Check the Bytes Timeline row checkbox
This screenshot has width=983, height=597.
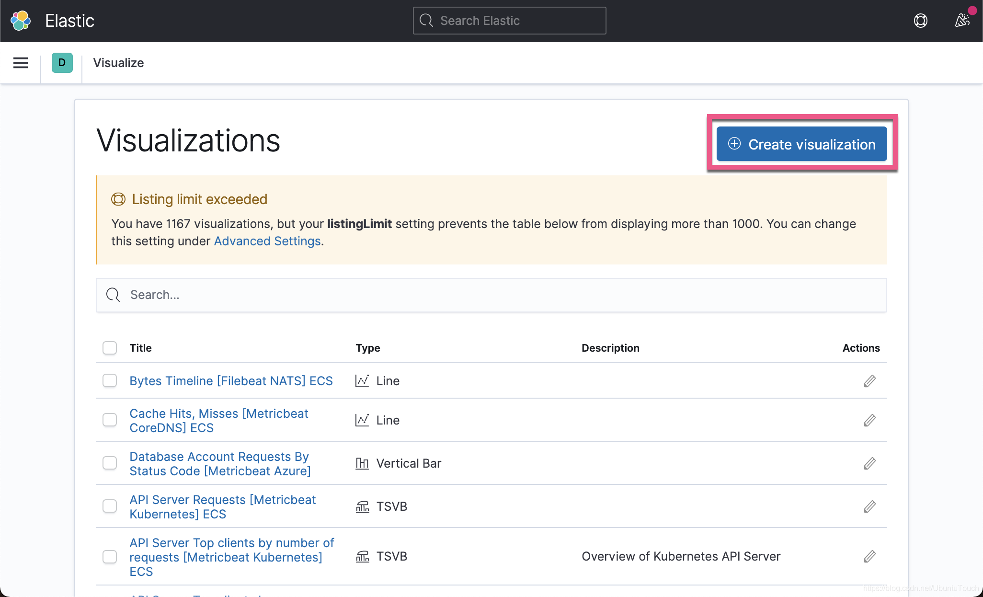click(110, 381)
